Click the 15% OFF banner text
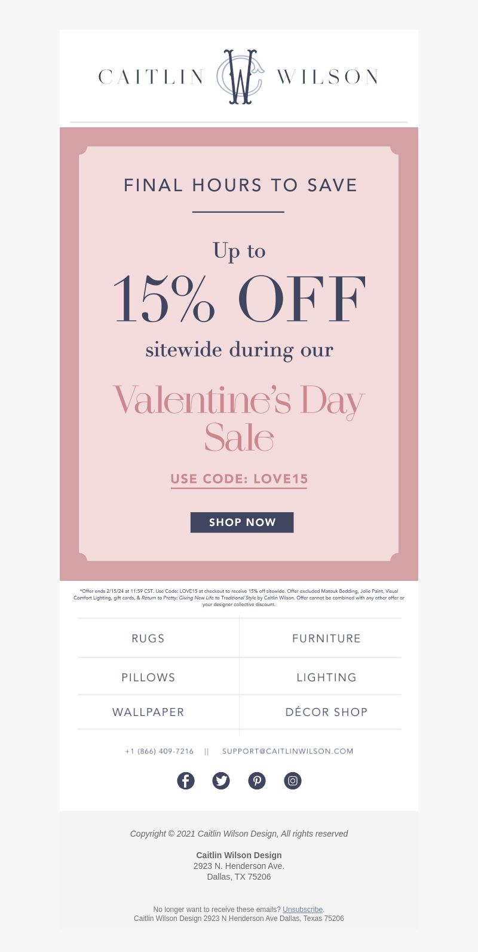The image size is (478, 952). click(239, 299)
